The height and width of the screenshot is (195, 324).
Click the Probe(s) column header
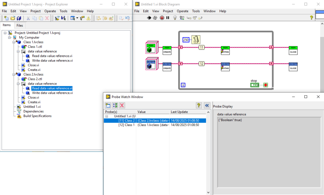120,112
